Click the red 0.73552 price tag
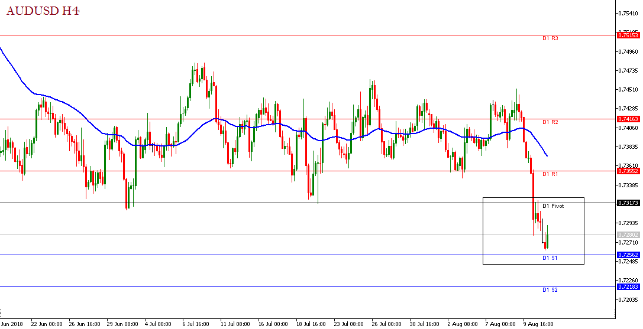Viewport: 643px width, 329px height. pos(627,171)
